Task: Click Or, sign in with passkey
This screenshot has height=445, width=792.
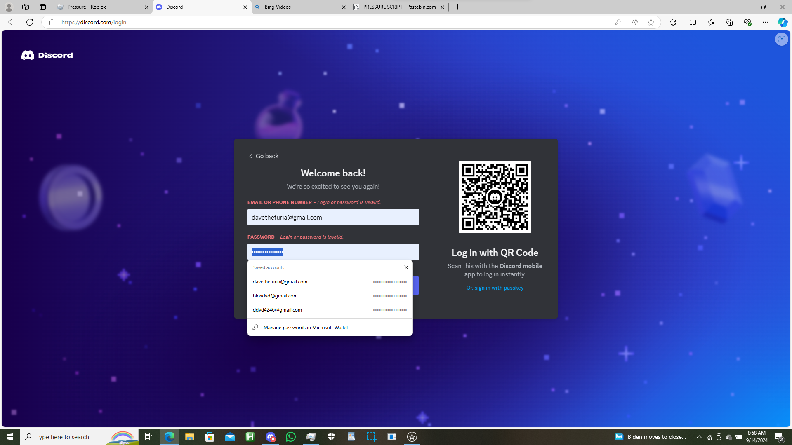Action: (x=495, y=288)
